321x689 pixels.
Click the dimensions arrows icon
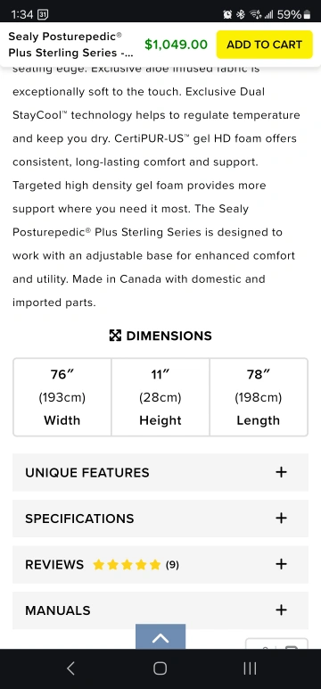coord(115,336)
